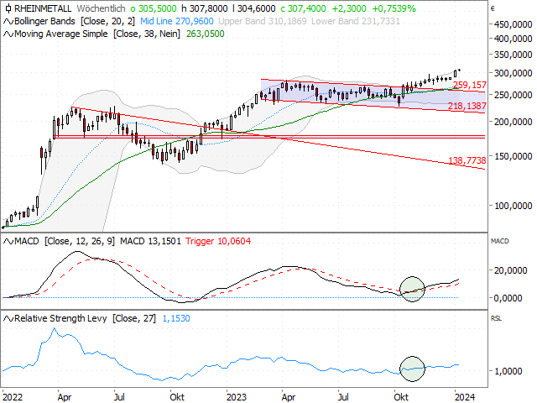The width and height of the screenshot is (537, 403).
Task: Click the Euro currency symbol on price axis
Action: pos(493,8)
